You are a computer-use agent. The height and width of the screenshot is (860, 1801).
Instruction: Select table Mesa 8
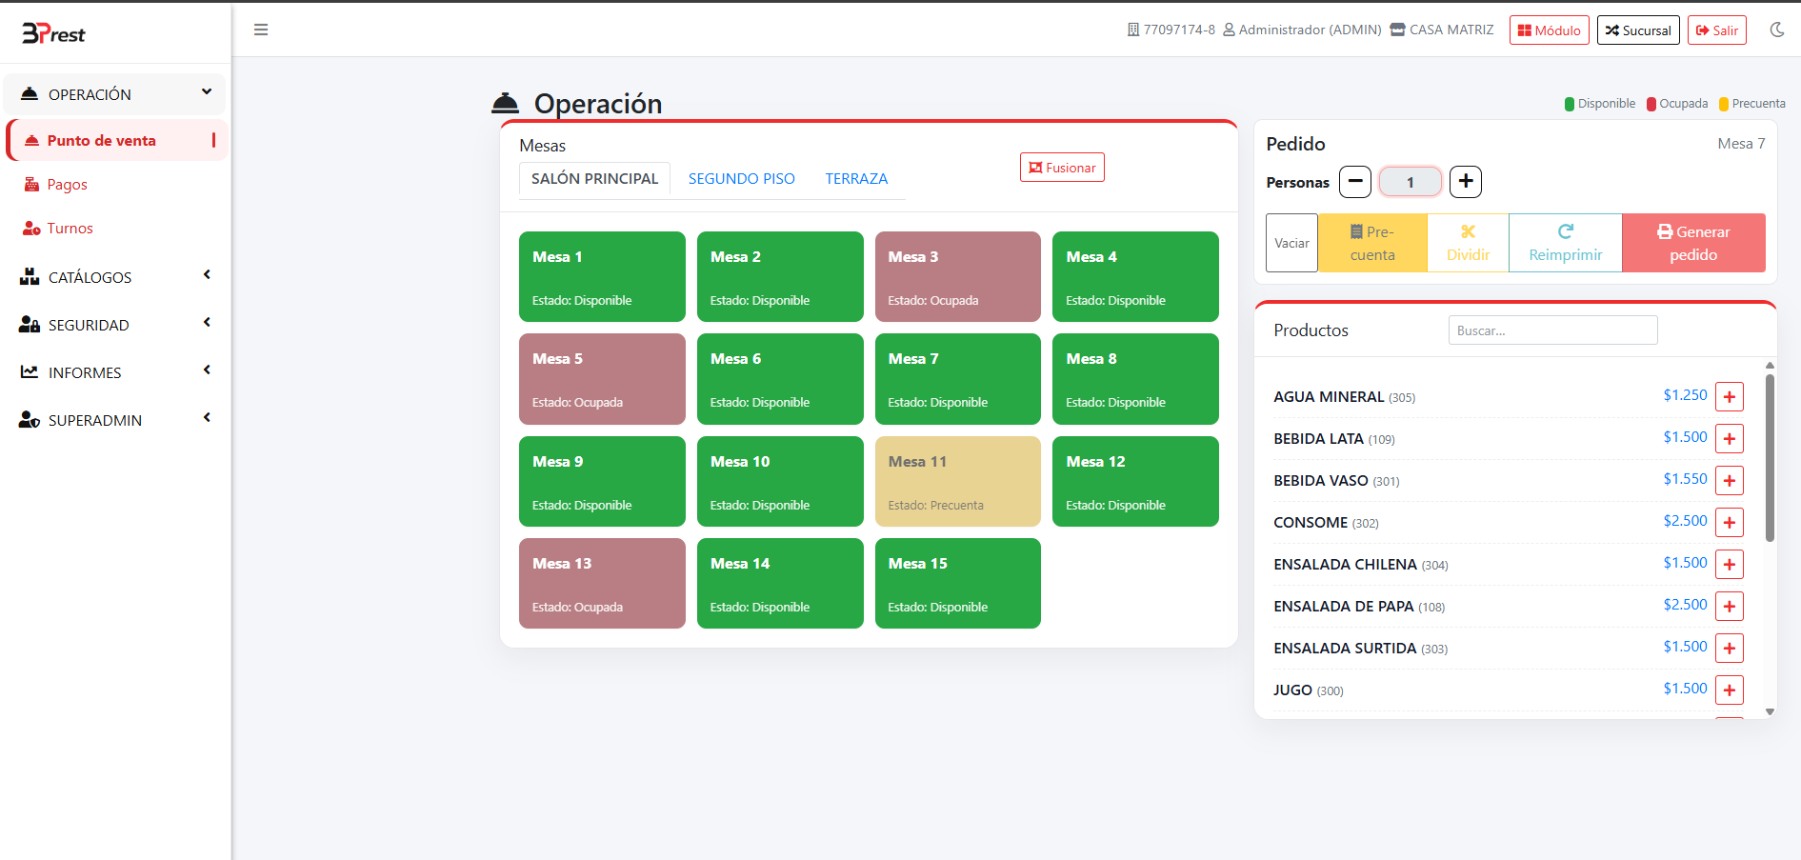[x=1135, y=379]
